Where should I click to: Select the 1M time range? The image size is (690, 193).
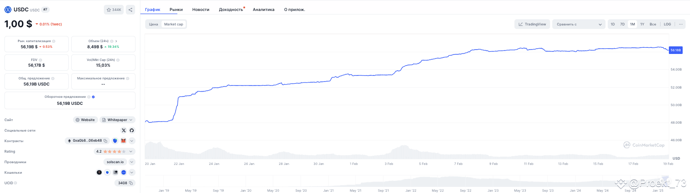[632, 24]
